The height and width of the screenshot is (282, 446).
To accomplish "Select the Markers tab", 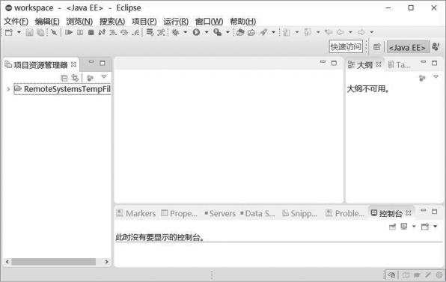I will coord(136,213).
